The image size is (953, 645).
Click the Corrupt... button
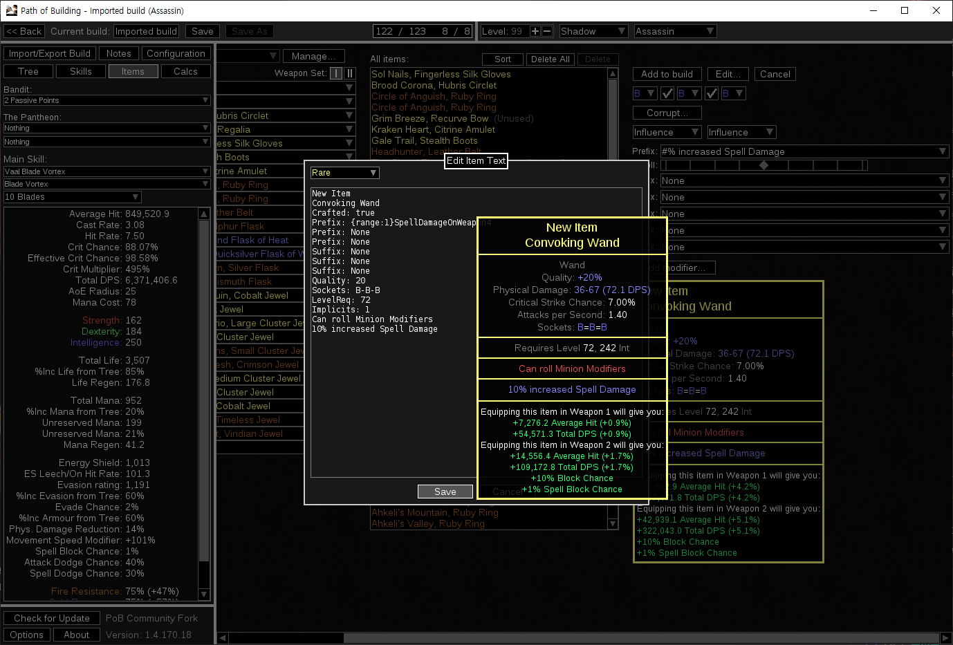point(667,113)
